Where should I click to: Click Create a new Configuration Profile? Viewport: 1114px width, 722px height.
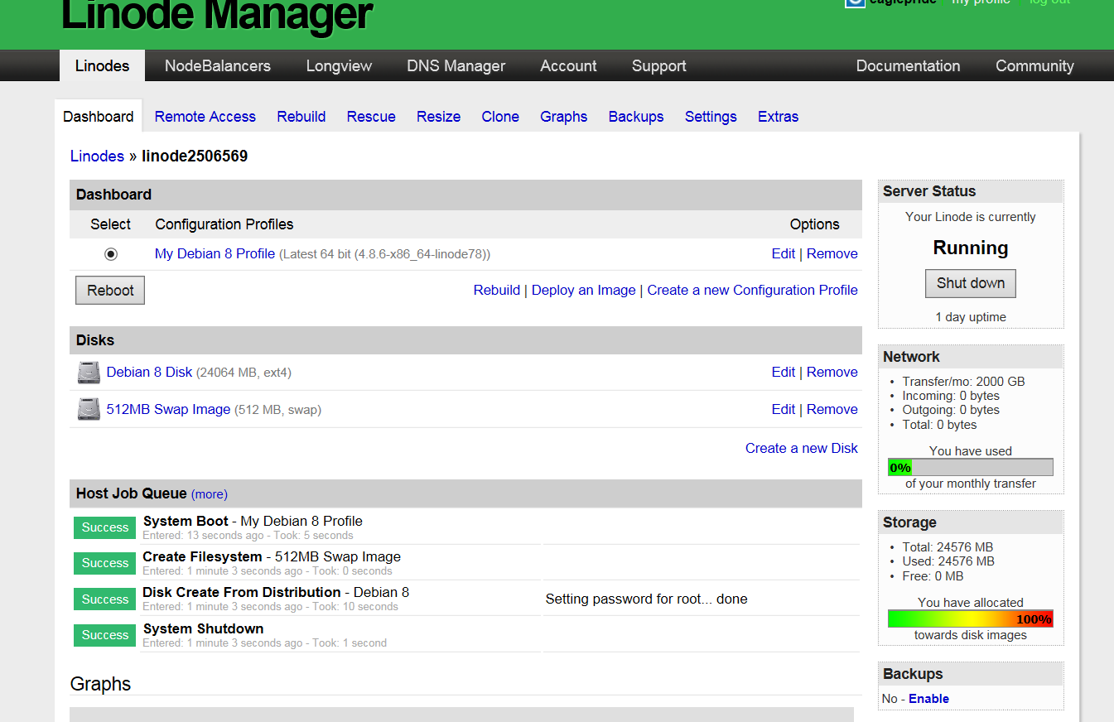point(753,290)
